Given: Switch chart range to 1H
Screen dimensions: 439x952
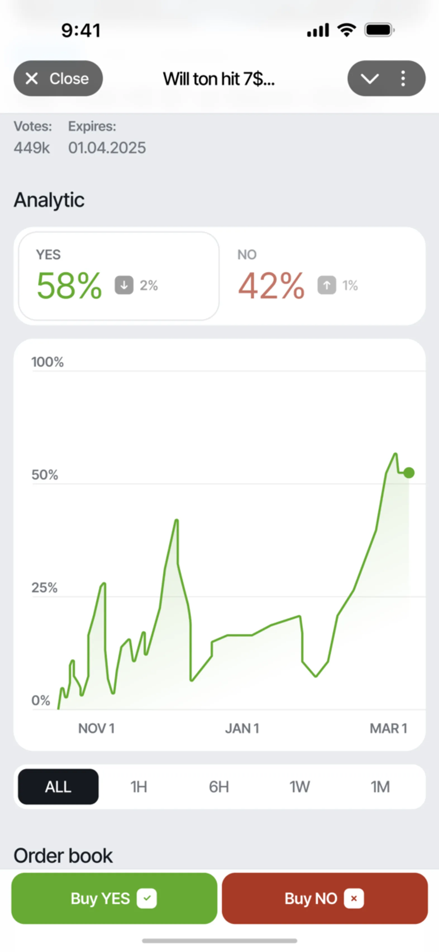Looking at the screenshot, I should [x=139, y=786].
